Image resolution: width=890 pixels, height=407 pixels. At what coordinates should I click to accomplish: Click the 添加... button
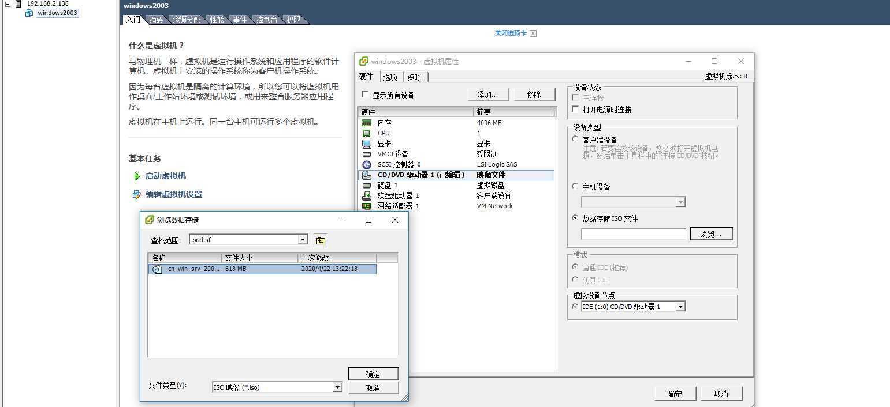[x=488, y=95]
